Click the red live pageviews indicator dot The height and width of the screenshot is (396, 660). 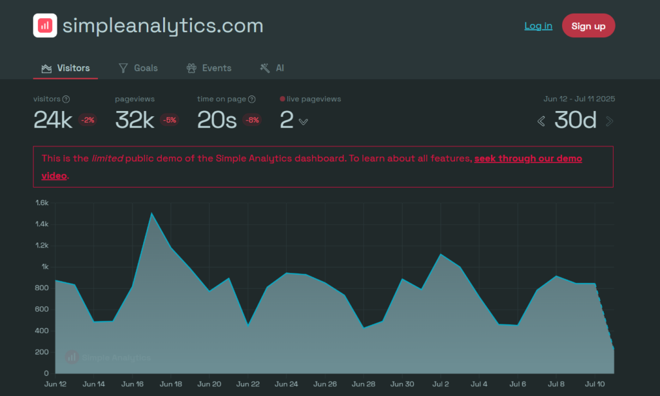pos(282,99)
